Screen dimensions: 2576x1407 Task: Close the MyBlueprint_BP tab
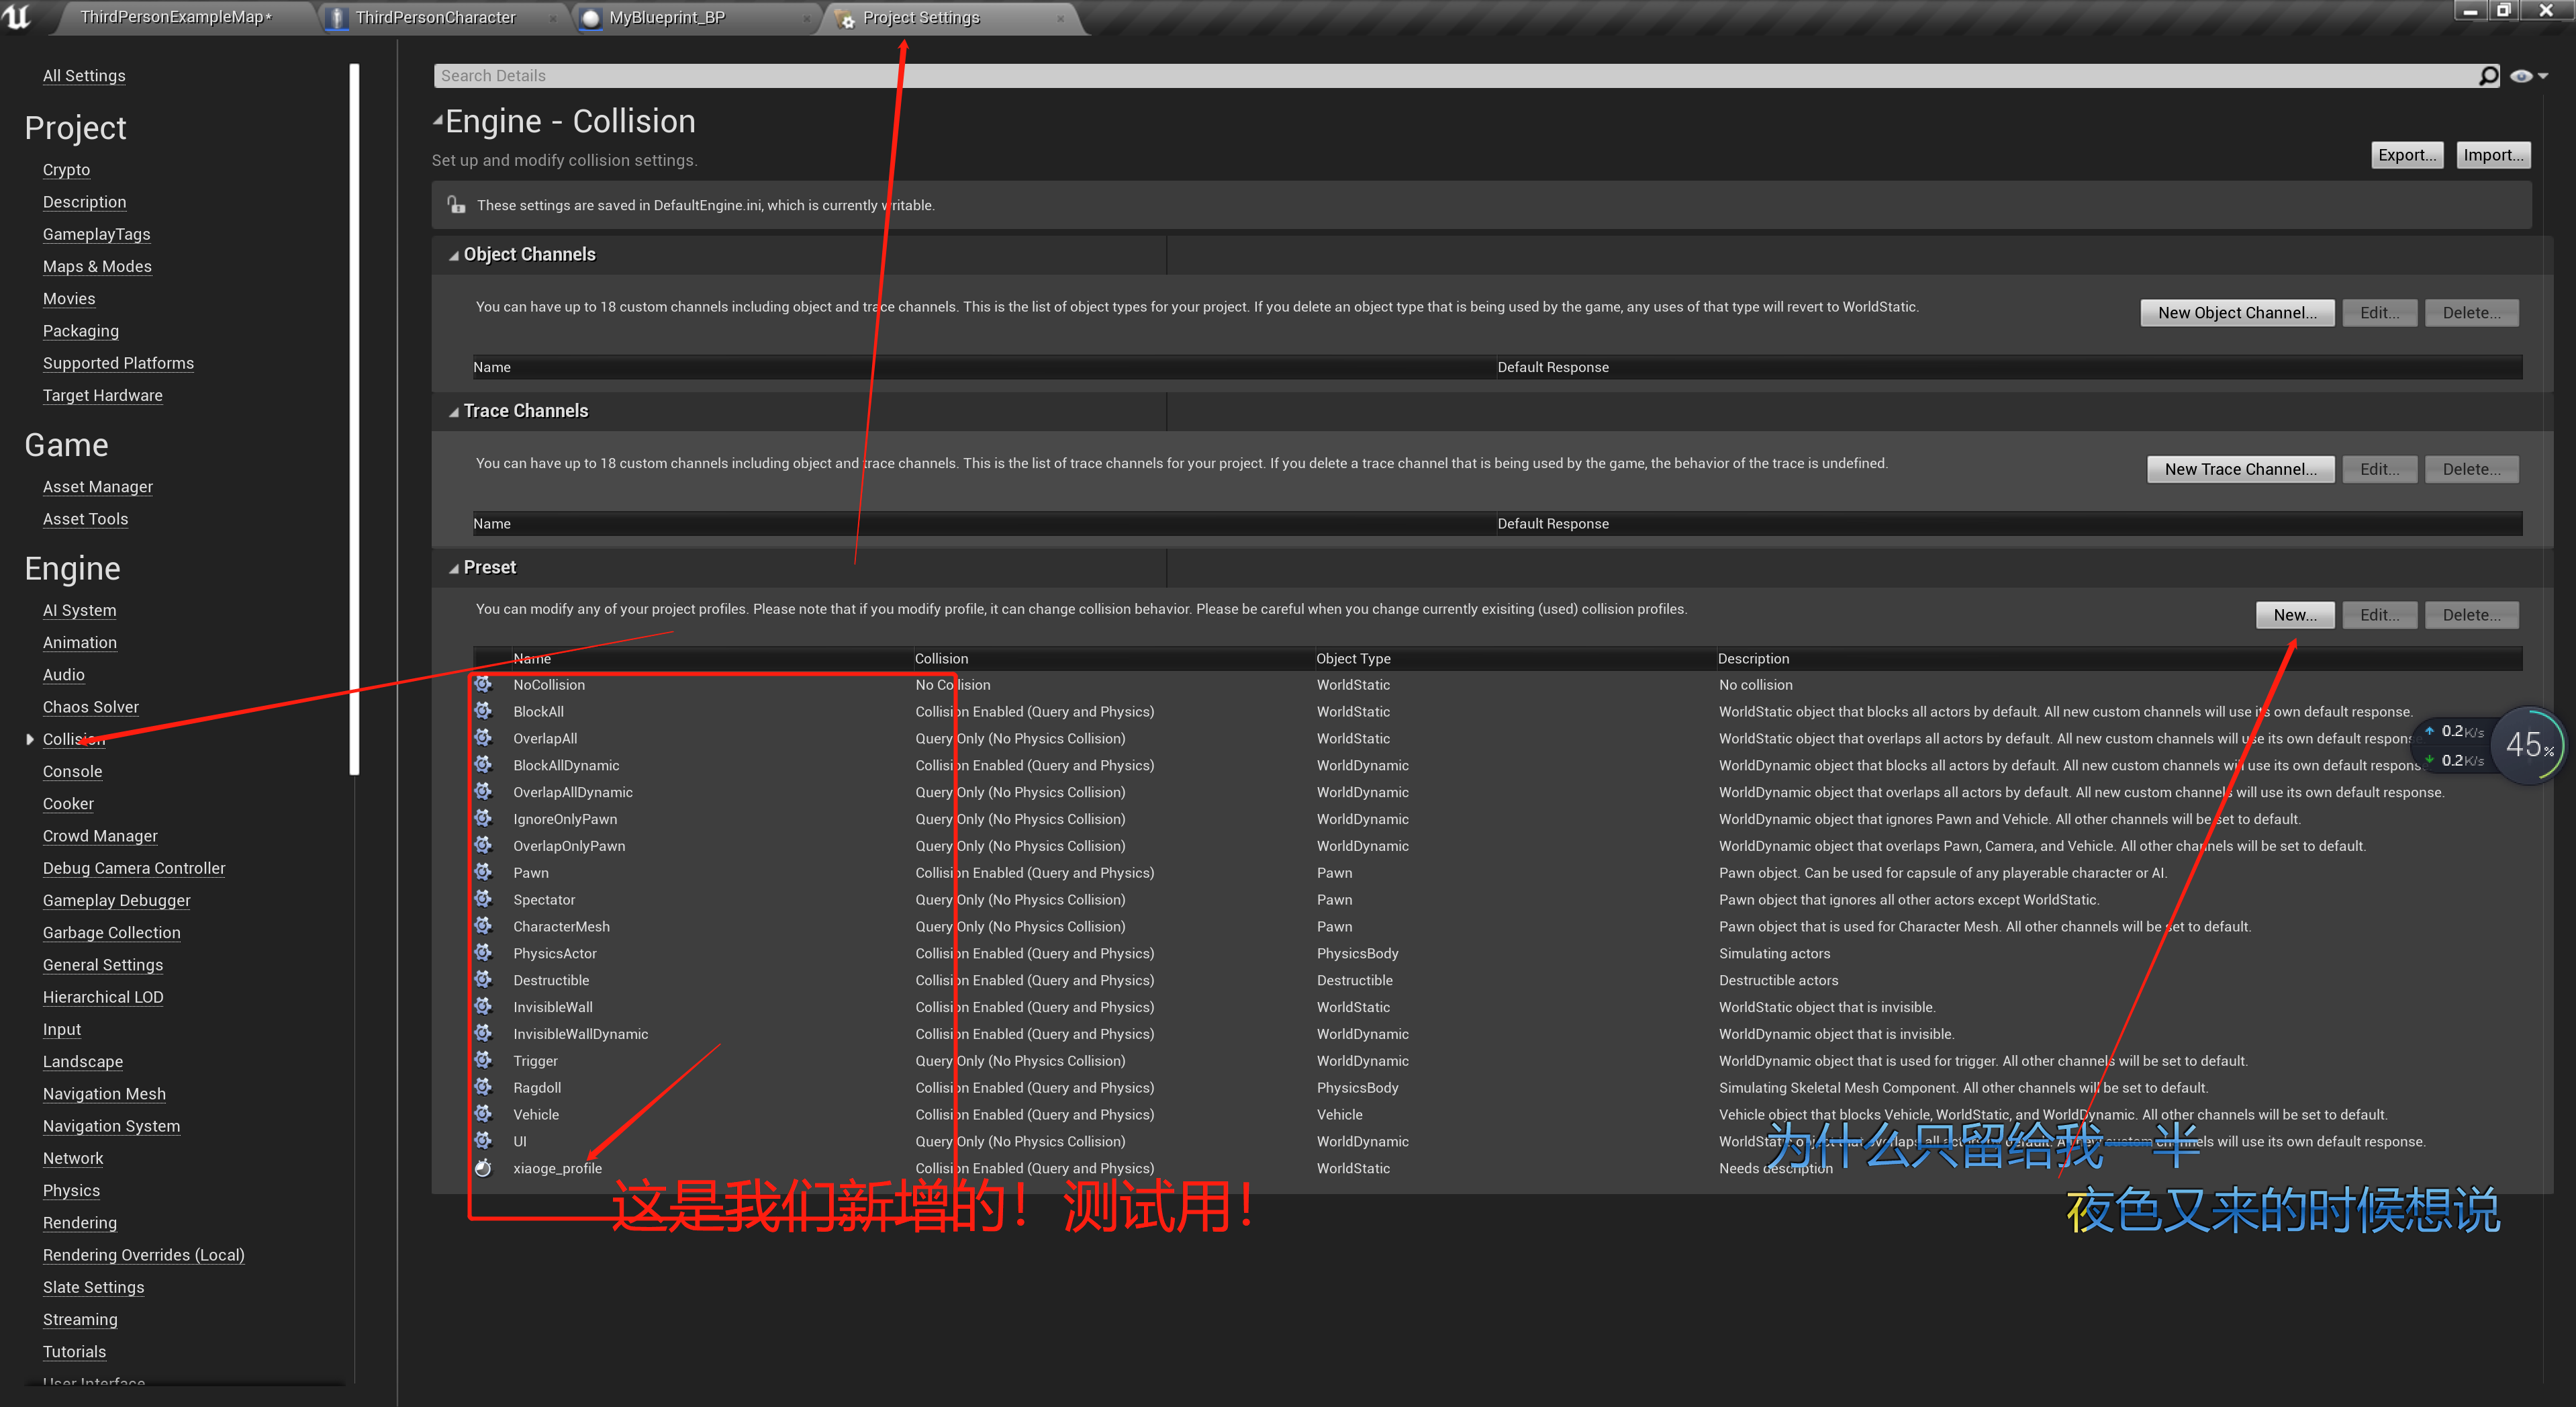tap(807, 18)
